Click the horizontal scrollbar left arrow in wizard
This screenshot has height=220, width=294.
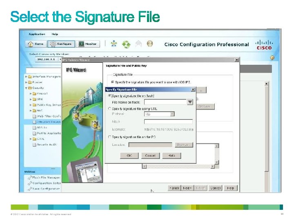point(144,166)
